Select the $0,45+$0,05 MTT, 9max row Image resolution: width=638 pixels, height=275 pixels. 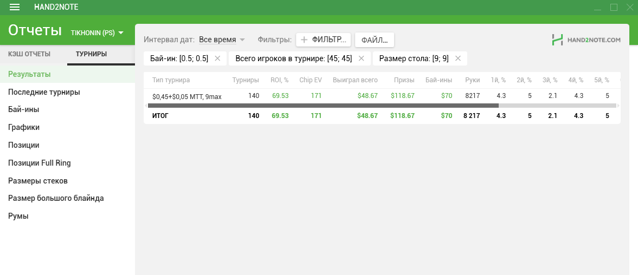[x=187, y=96]
